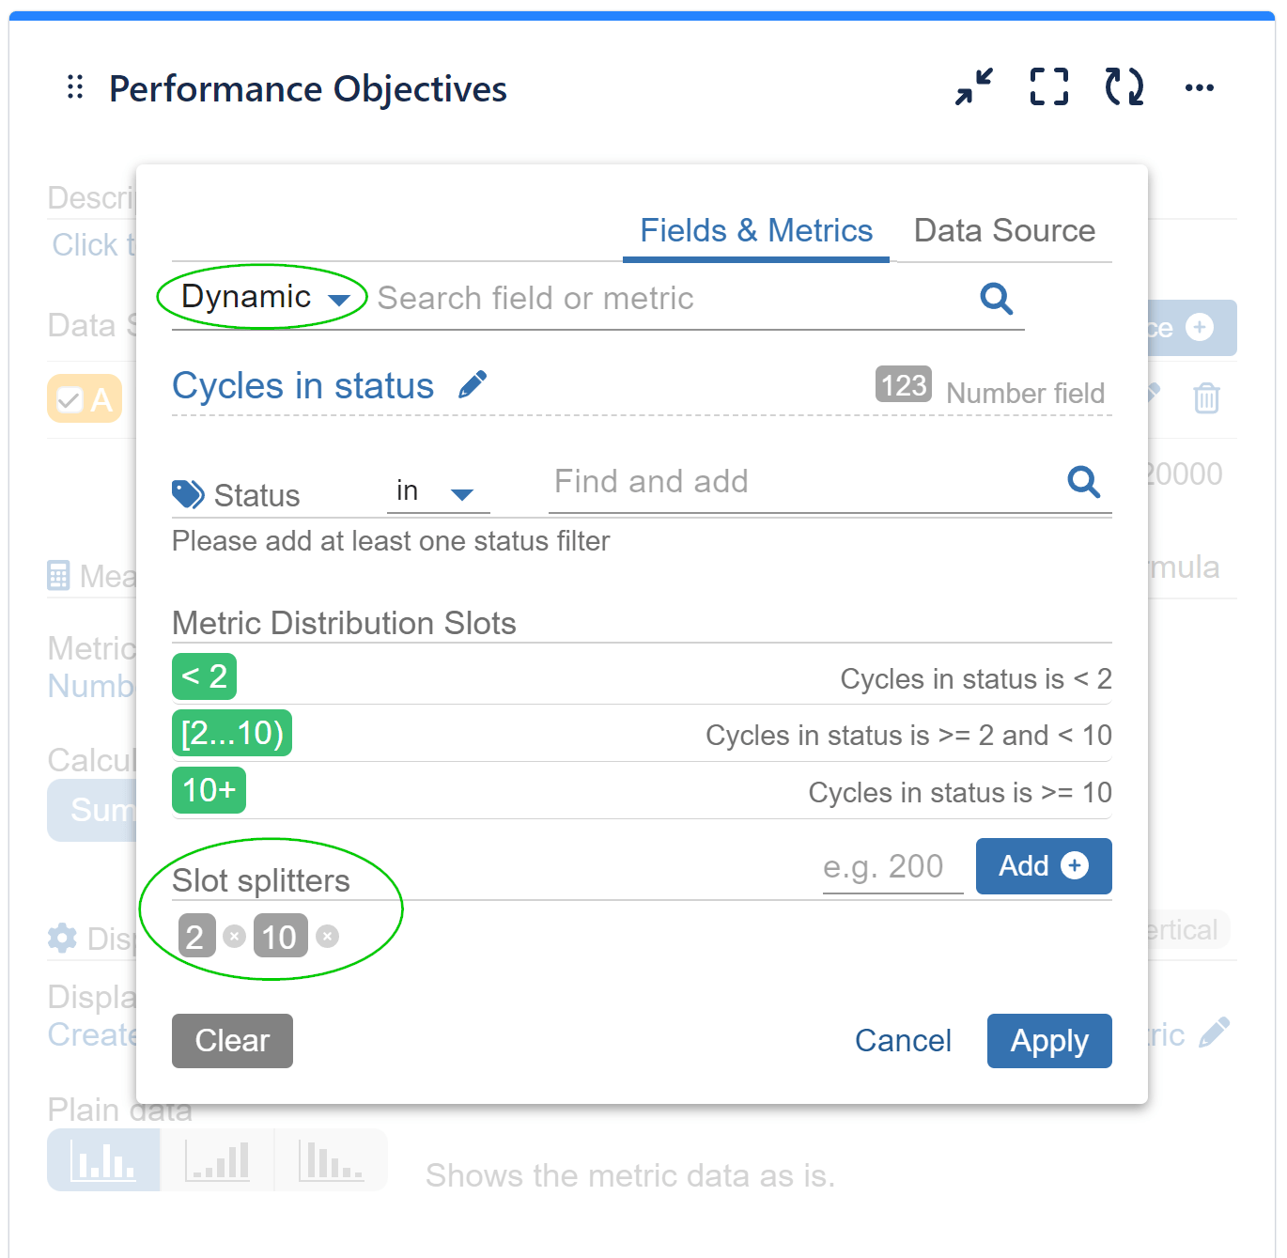Click the search icon beside field search
Viewport: 1287px width, 1258px height.
pos(996,299)
